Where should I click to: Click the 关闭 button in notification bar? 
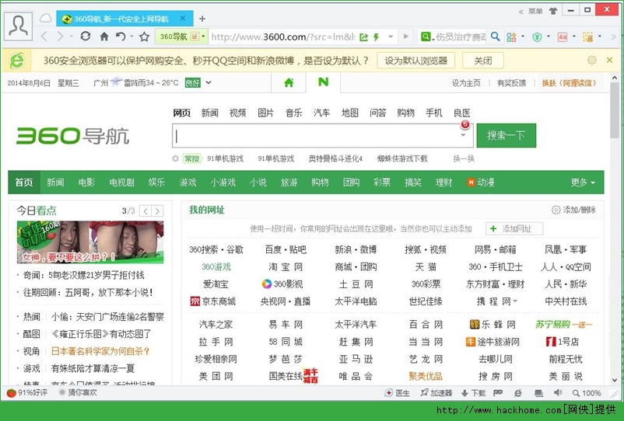(x=482, y=61)
